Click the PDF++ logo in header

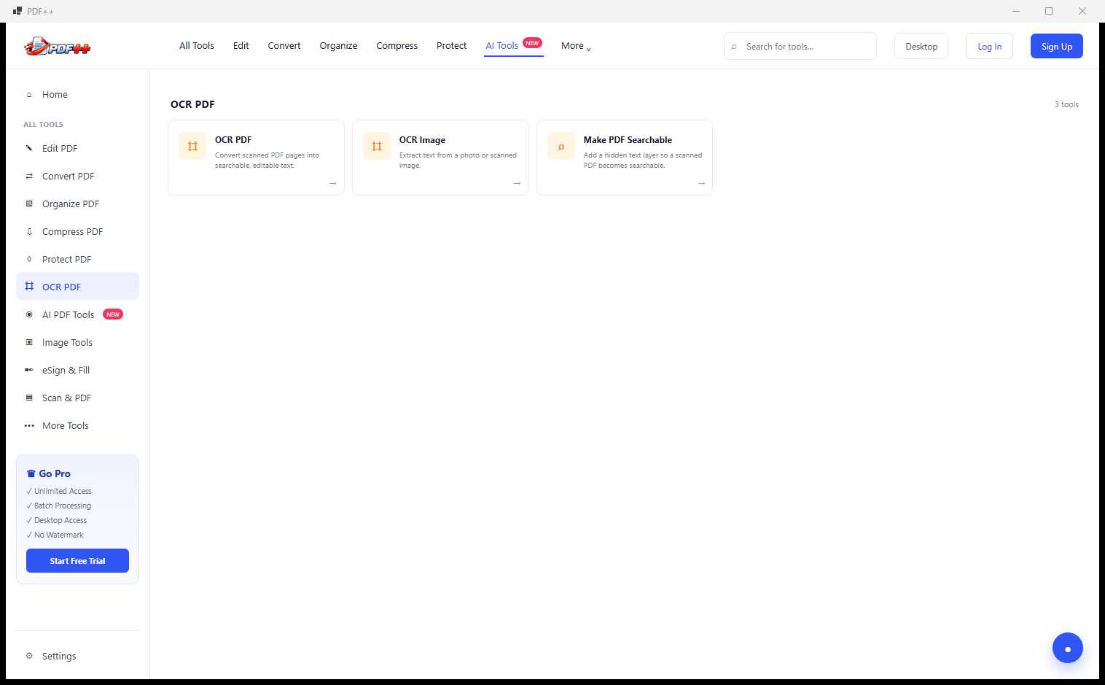point(57,47)
